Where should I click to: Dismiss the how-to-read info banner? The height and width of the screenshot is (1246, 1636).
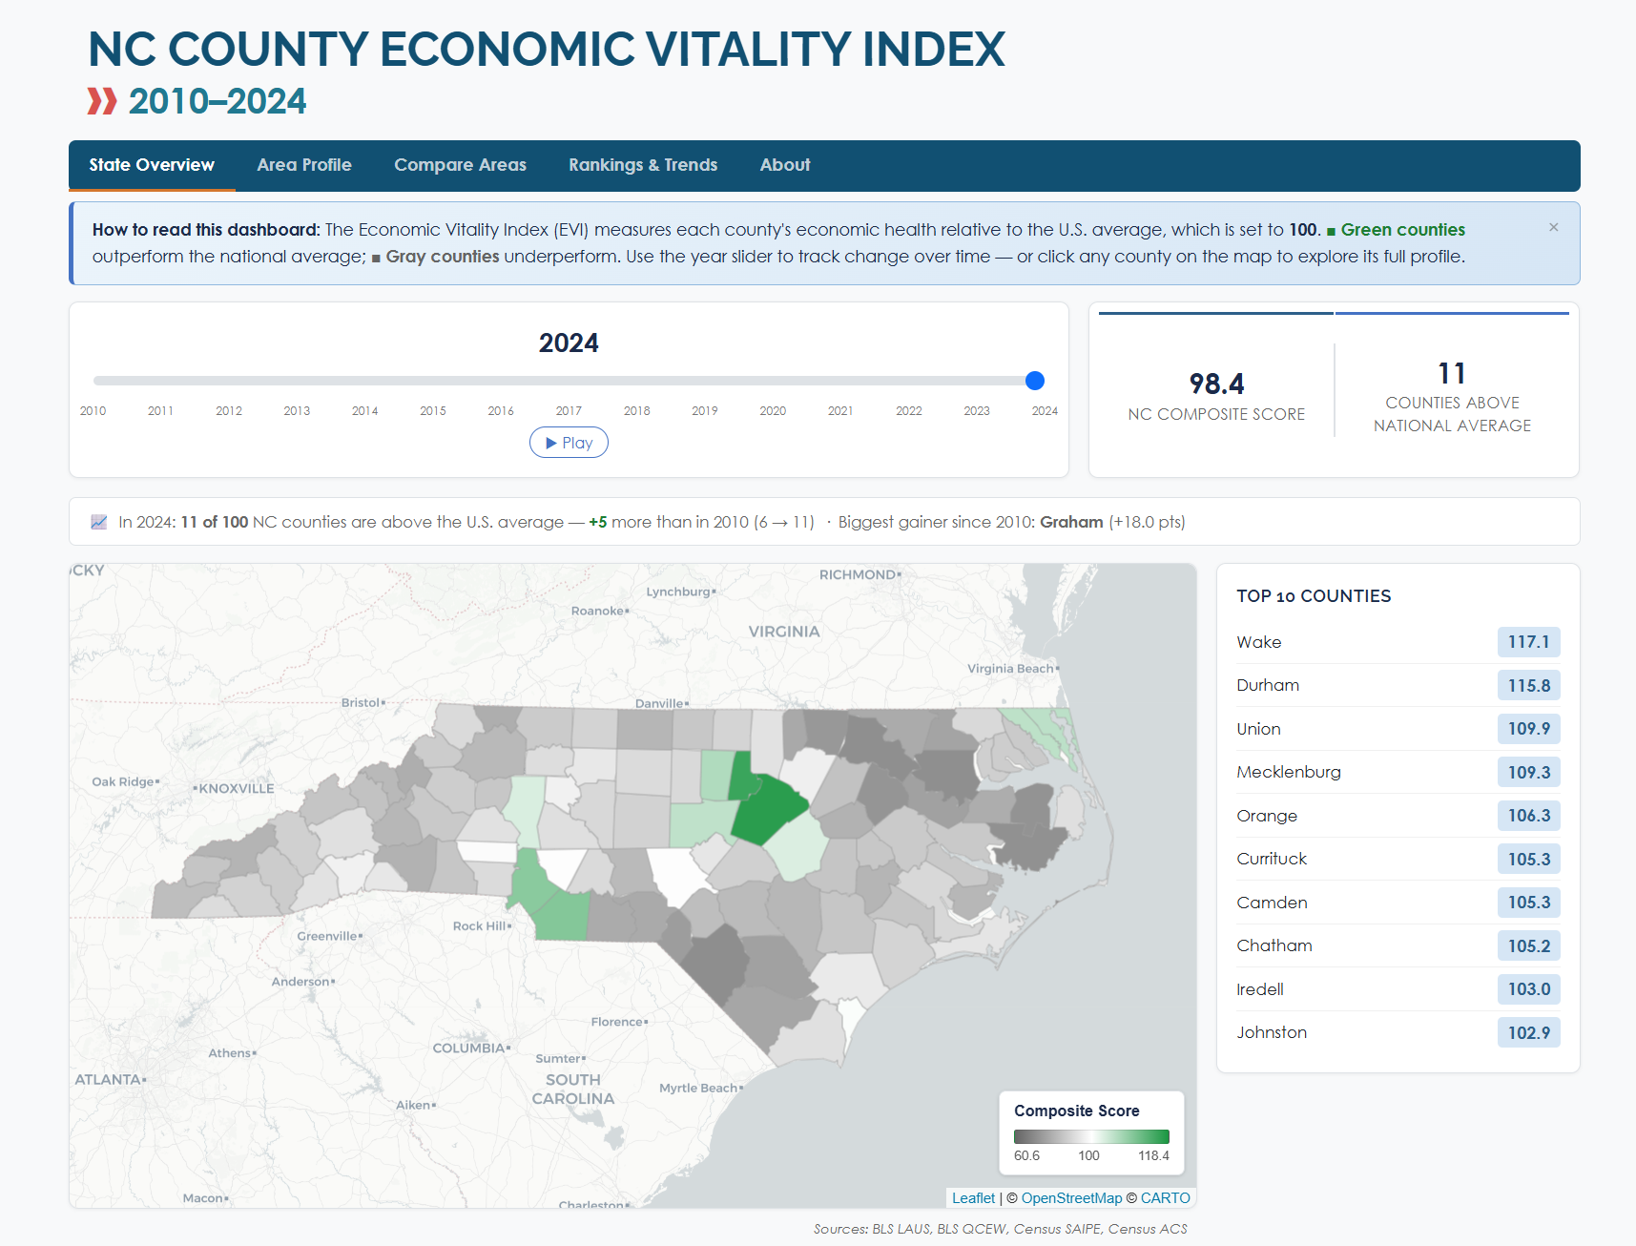pos(1553,227)
